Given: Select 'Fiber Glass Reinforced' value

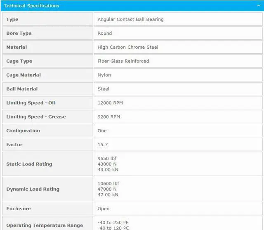Looking at the screenshot, I should coord(123,61).
